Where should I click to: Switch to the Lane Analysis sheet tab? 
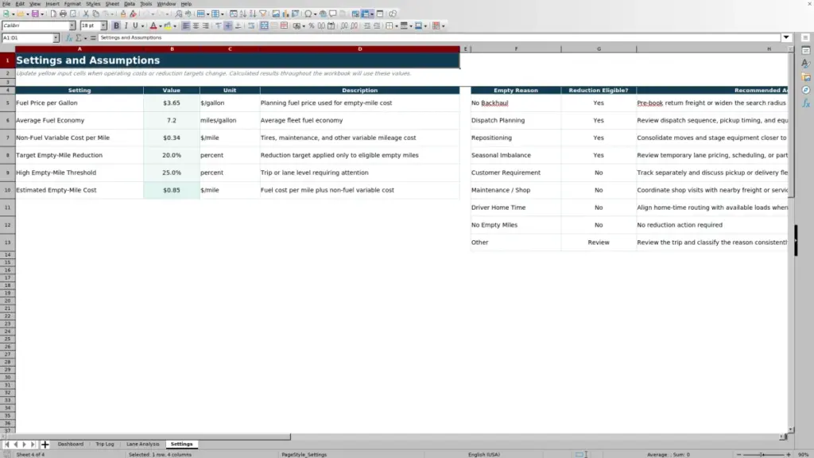point(143,444)
